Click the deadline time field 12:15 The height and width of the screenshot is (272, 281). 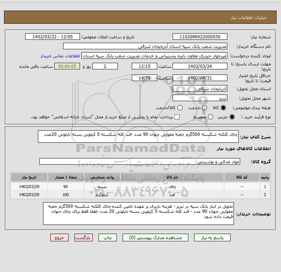pyautogui.click(x=145, y=66)
